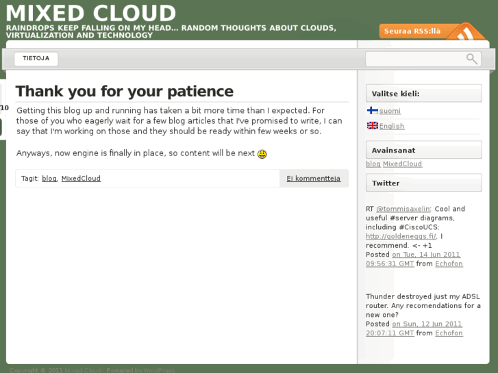498x373 pixels.
Task: Click the search magnifier icon
Action: point(472,59)
